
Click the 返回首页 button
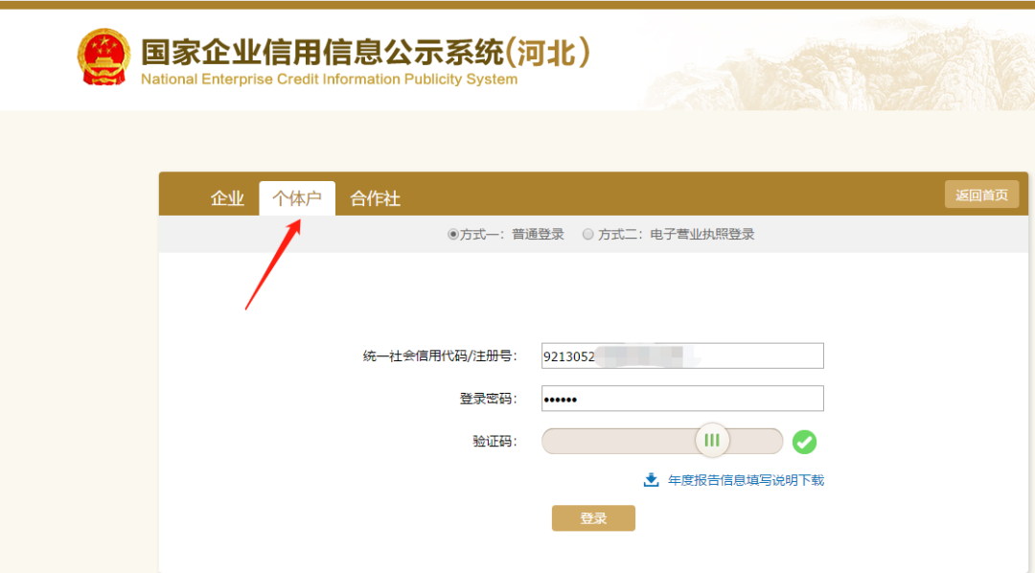coord(981,194)
